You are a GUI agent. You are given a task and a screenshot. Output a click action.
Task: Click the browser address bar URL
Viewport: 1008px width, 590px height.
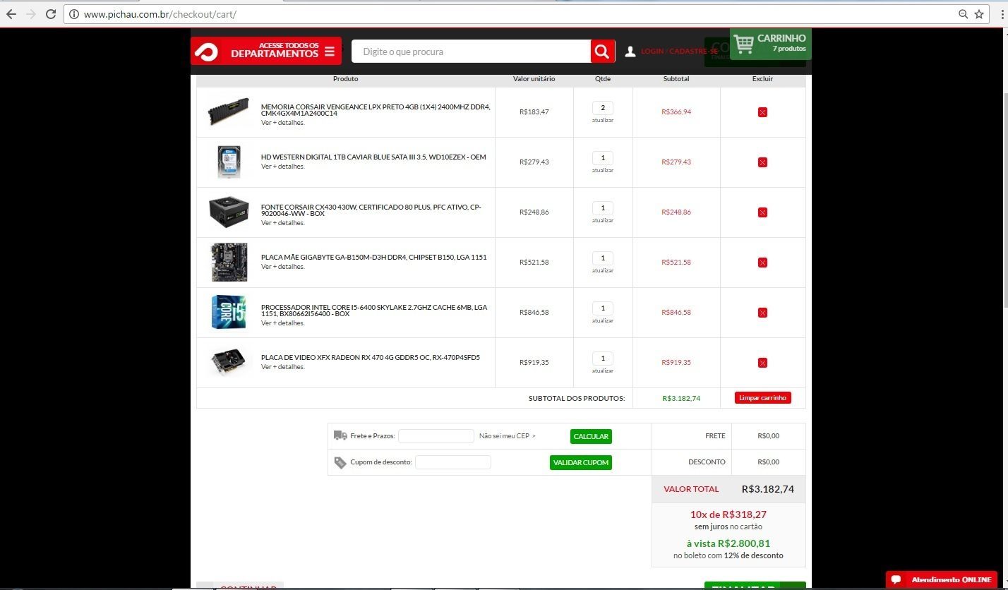coord(160,14)
